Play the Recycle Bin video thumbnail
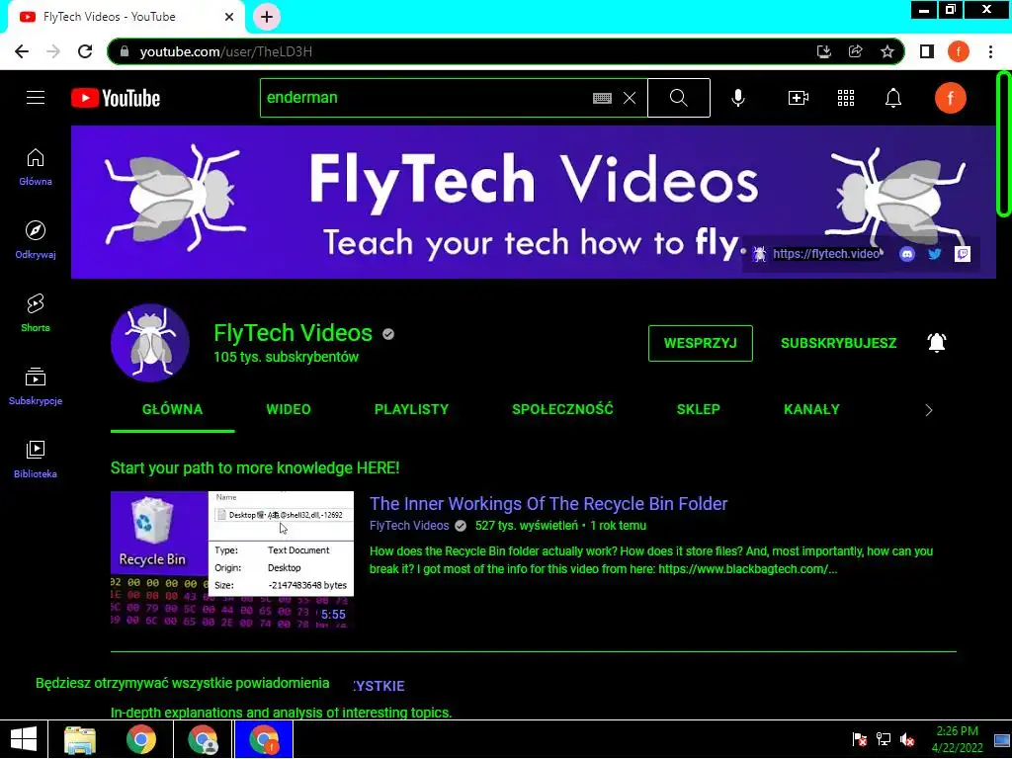Image resolution: width=1012 pixels, height=759 pixels. [231, 559]
